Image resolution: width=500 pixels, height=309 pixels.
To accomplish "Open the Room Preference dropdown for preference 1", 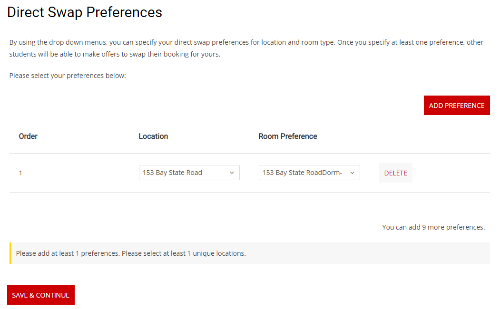I will pos(309,173).
